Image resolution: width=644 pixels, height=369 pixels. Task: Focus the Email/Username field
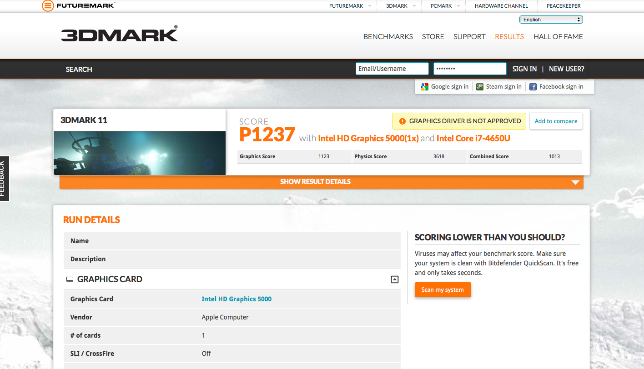(x=392, y=69)
